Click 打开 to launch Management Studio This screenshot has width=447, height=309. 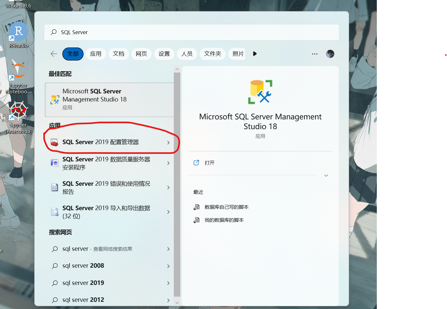click(x=210, y=163)
